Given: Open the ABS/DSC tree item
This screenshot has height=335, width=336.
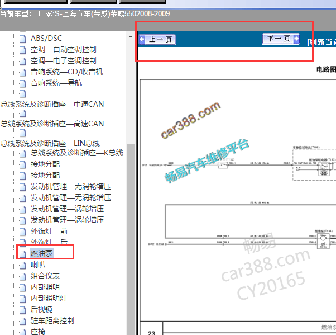Looking at the screenshot, I should click(x=46, y=38).
